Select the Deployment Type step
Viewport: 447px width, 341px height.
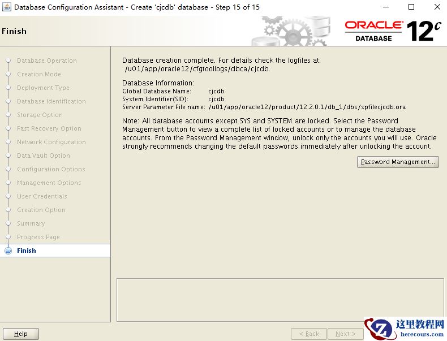43,88
